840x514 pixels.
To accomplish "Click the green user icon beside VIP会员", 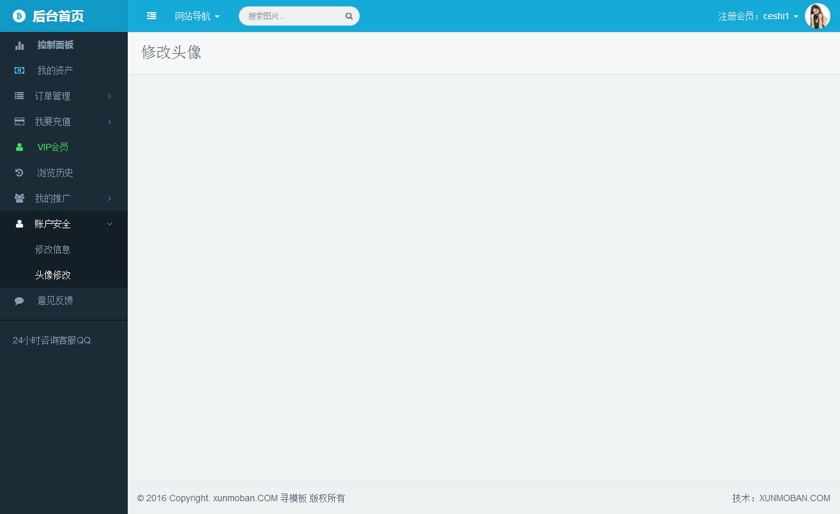I will pos(19,147).
